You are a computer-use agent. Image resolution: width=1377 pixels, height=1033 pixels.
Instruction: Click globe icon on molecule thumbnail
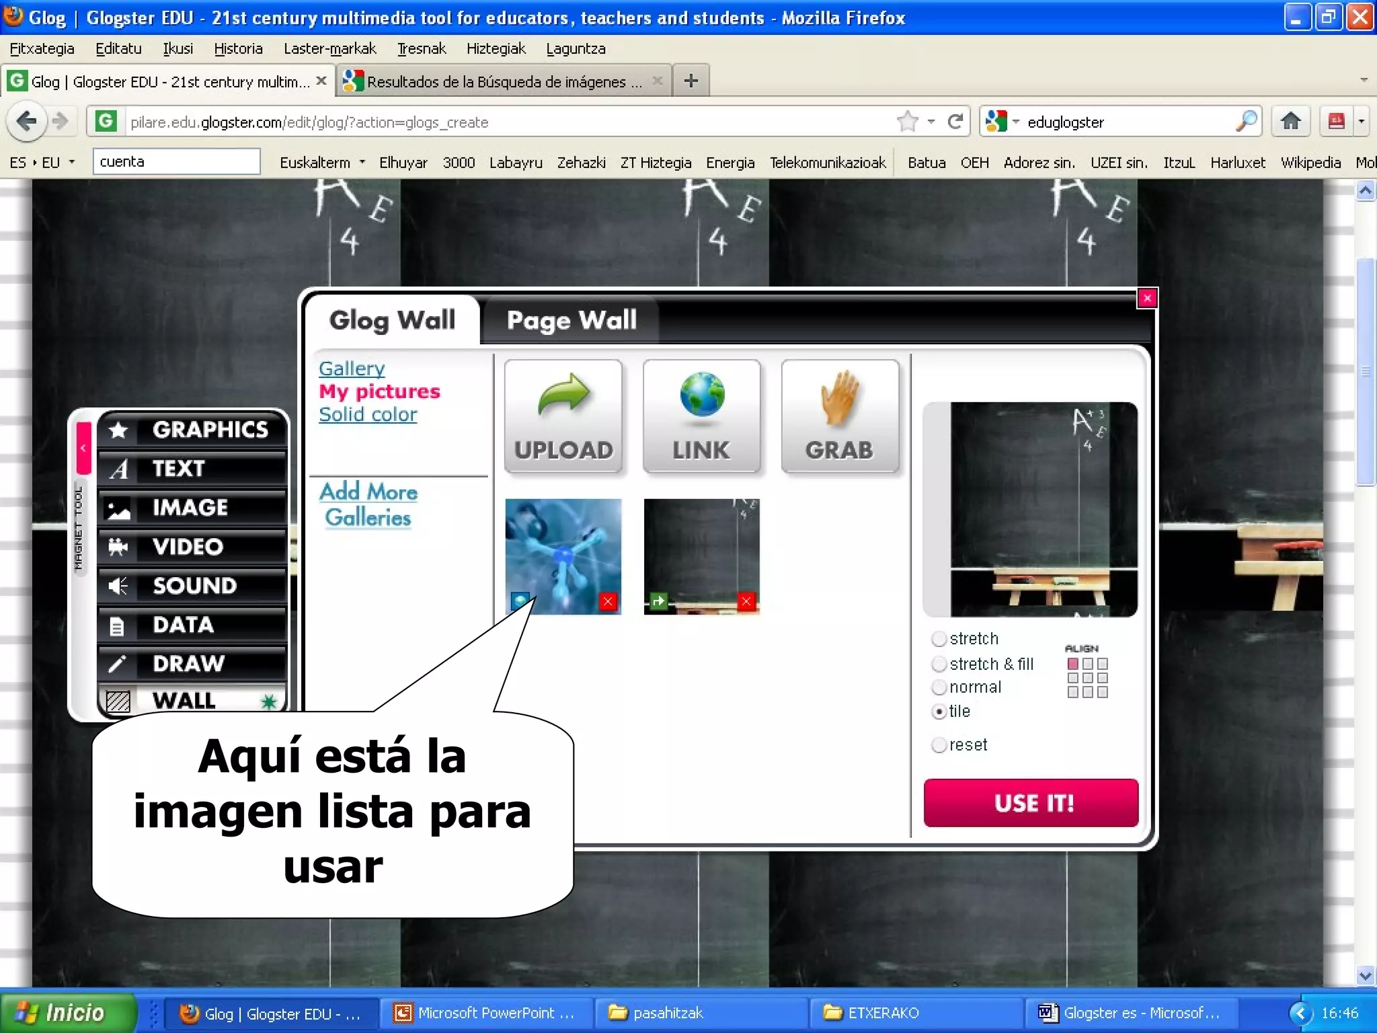(520, 601)
